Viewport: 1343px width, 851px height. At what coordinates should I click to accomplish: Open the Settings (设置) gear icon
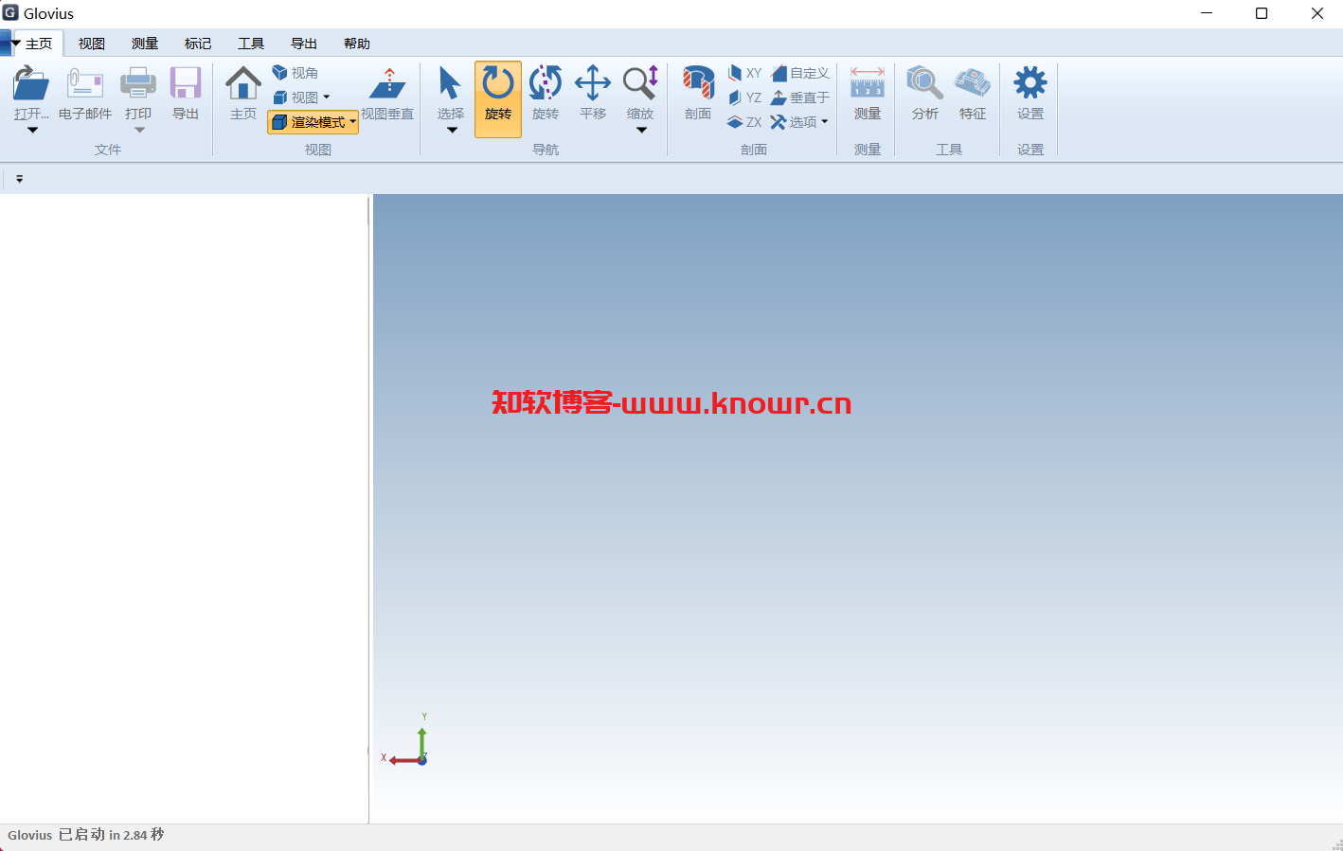(1030, 83)
